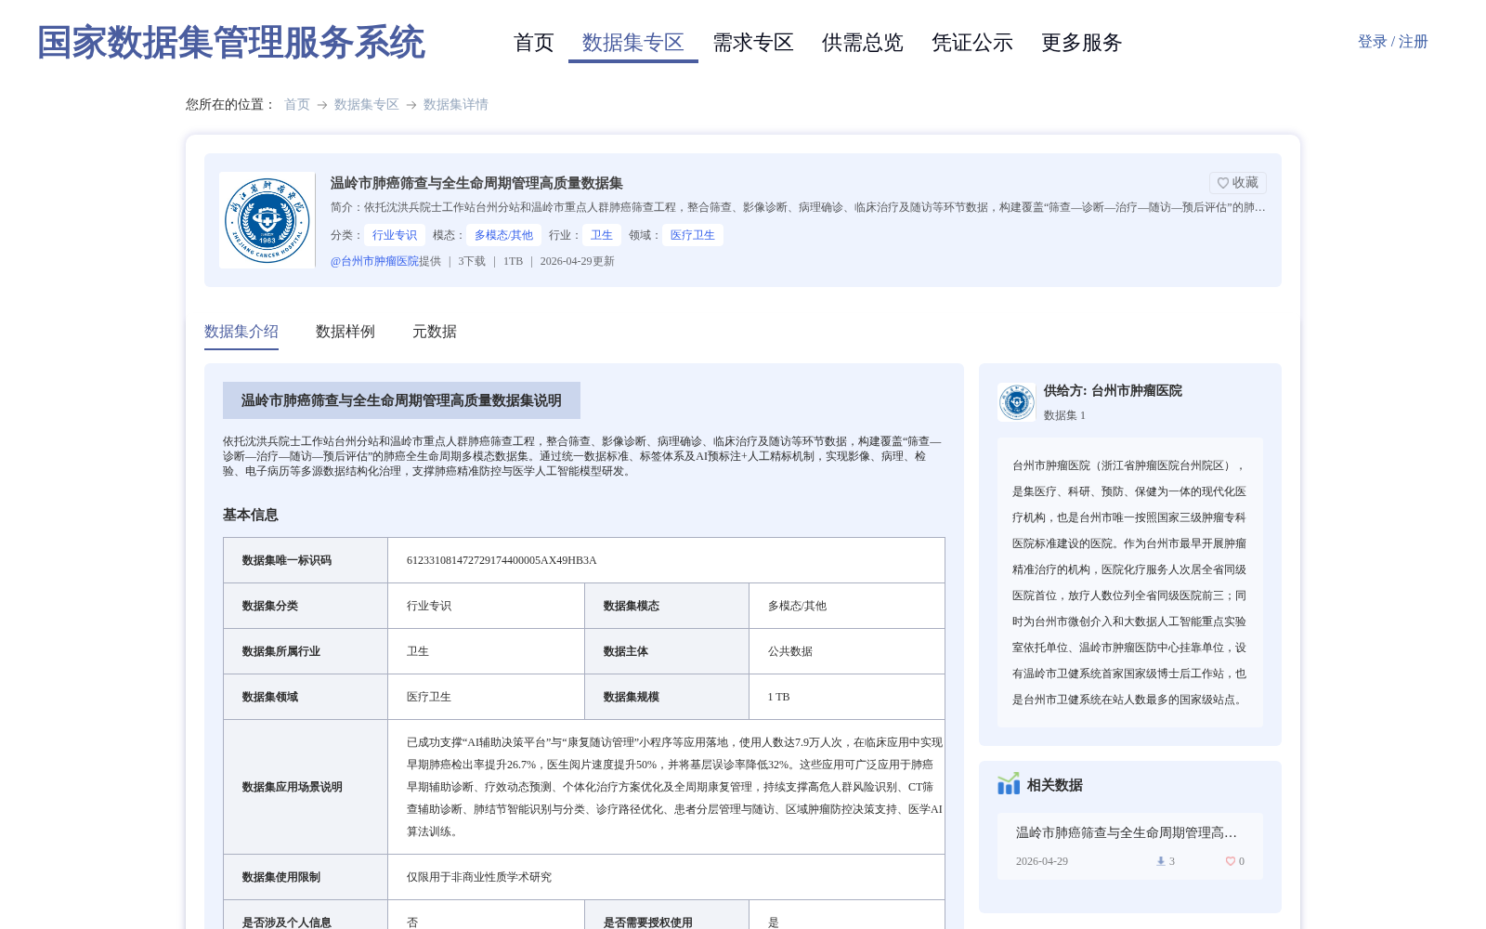Click the 3下载 download count text

click(472, 261)
